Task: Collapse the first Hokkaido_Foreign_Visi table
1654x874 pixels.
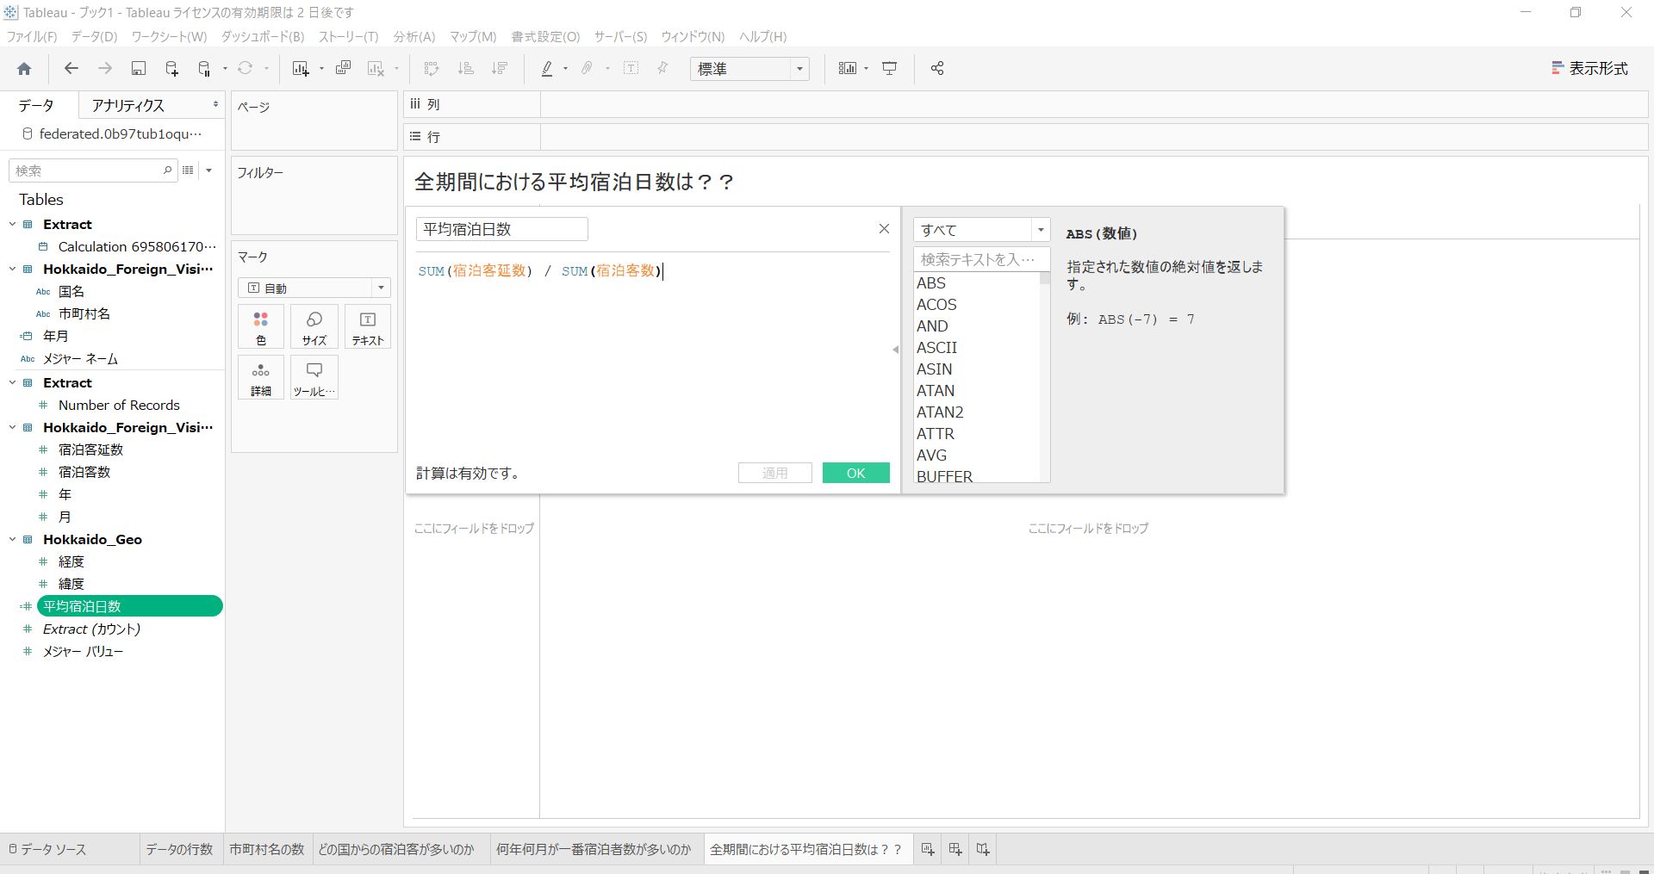Action: pyautogui.click(x=13, y=269)
